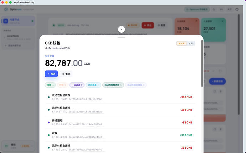Open transaction hash 0xeae315454c…c23087ae49e7
Viewport: 246px width, 153px height.
tap(85, 137)
